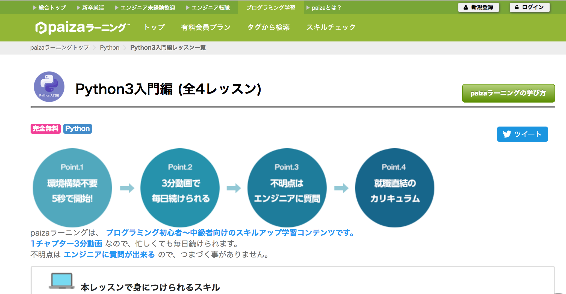This screenshot has height=294, width=566.
Task: Open the 新卒就活 top menu item
Action: point(90,8)
